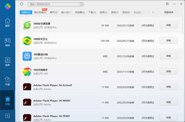Click the 360安全卫士 name text
This screenshot has height=122, width=185.
40,39
